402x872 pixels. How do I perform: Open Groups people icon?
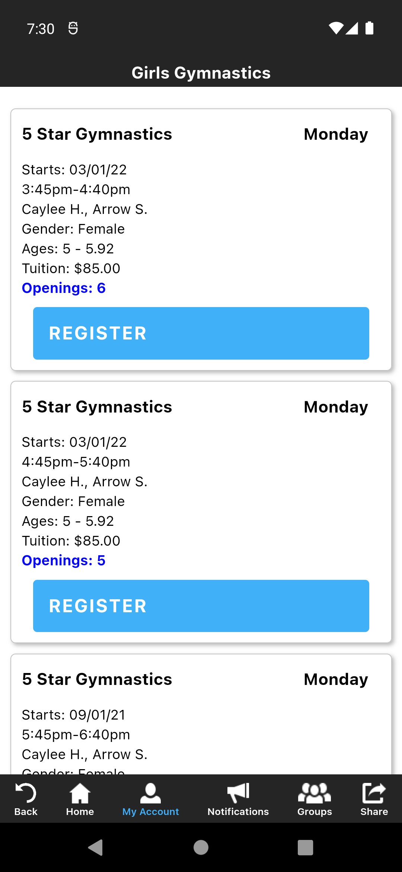tap(315, 793)
